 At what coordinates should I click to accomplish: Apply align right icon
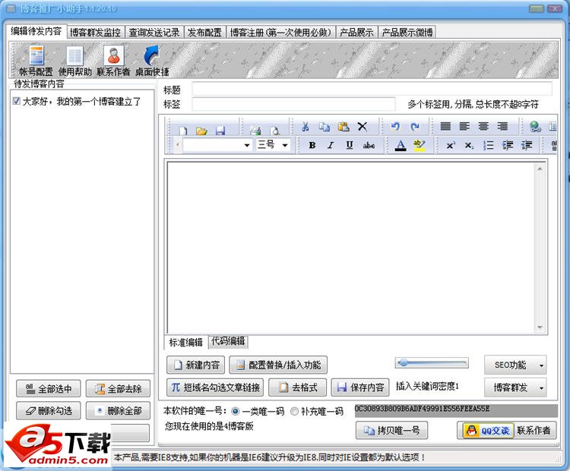point(502,126)
